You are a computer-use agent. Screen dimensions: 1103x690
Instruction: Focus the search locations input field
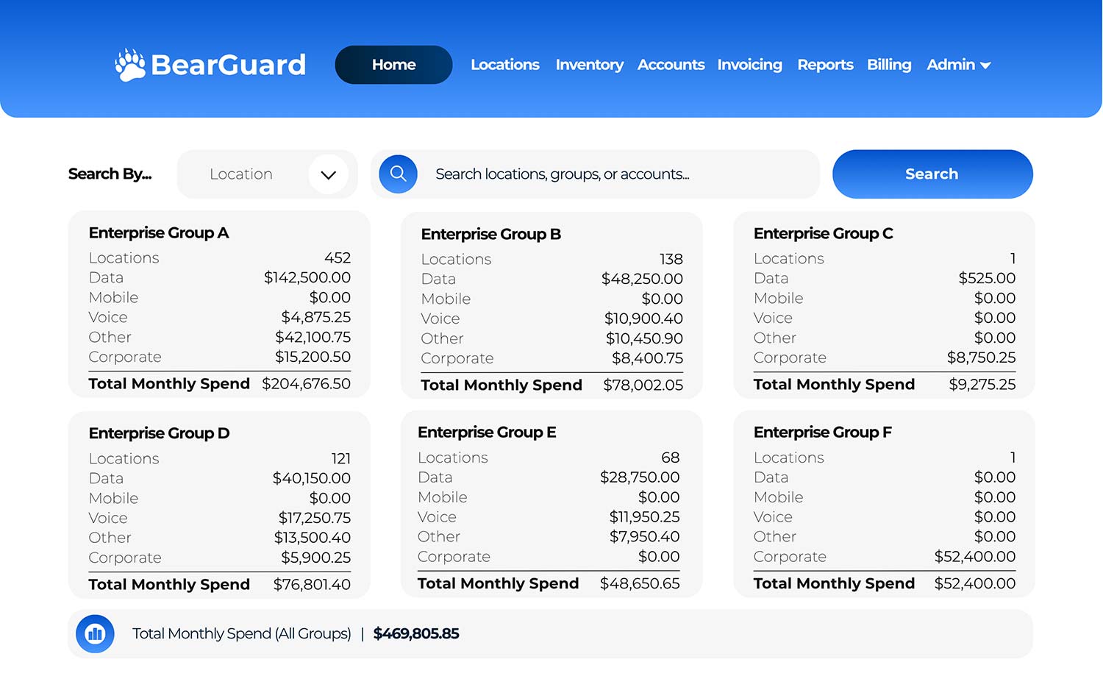[595, 174]
